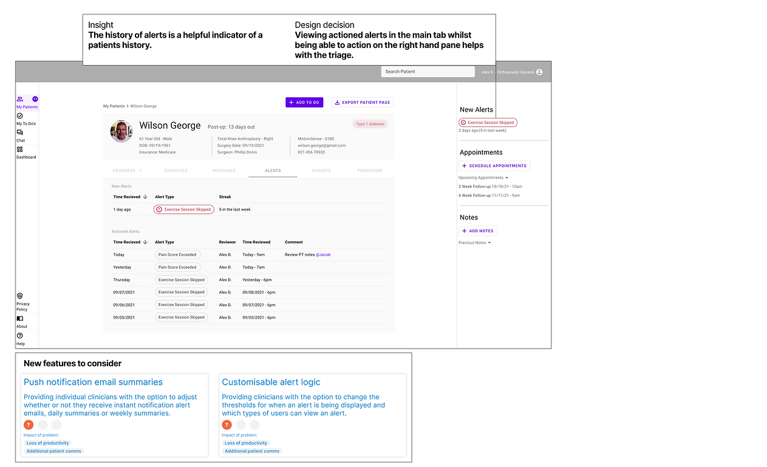Image resolution: width=767 pixels, height=467 pixels.
Task: Select Yesterday's Pain Score Exceeded alert
Action: 177,267
